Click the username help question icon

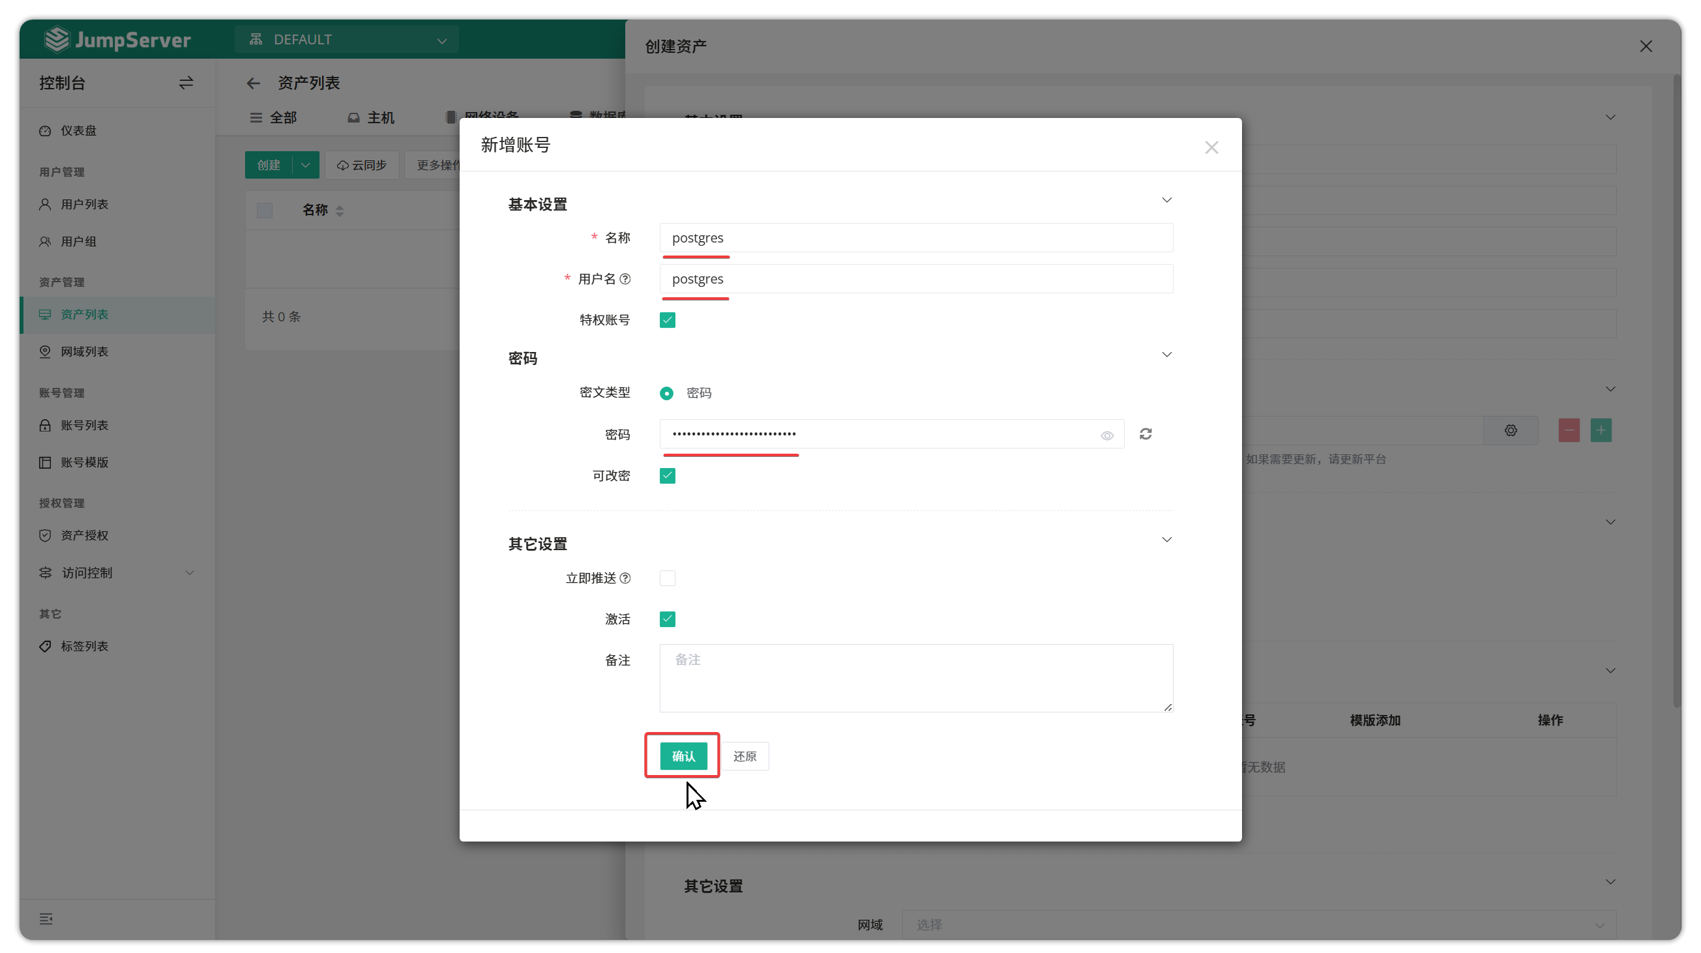(x=625, y=278)
